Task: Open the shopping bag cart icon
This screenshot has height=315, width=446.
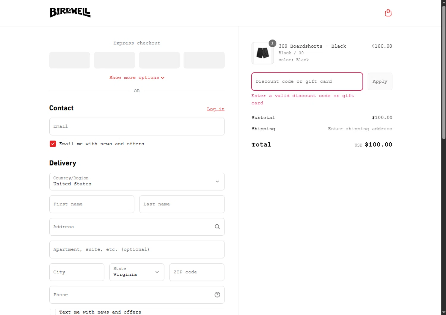Action: pos(388,13)
